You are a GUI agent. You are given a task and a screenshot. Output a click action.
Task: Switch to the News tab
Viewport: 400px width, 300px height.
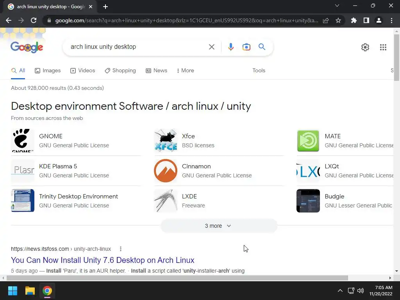[156, 71]
